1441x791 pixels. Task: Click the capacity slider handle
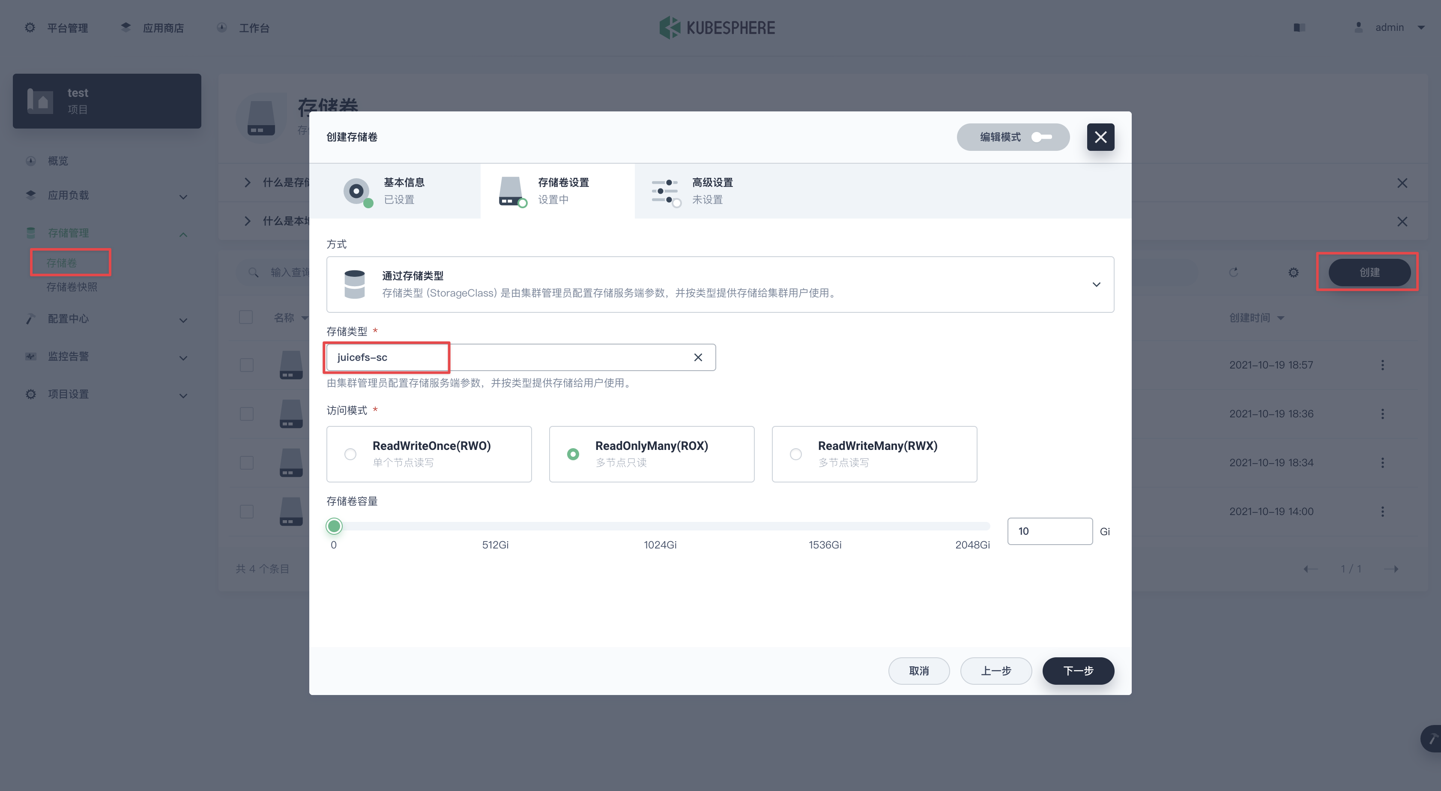coord(334,526)
